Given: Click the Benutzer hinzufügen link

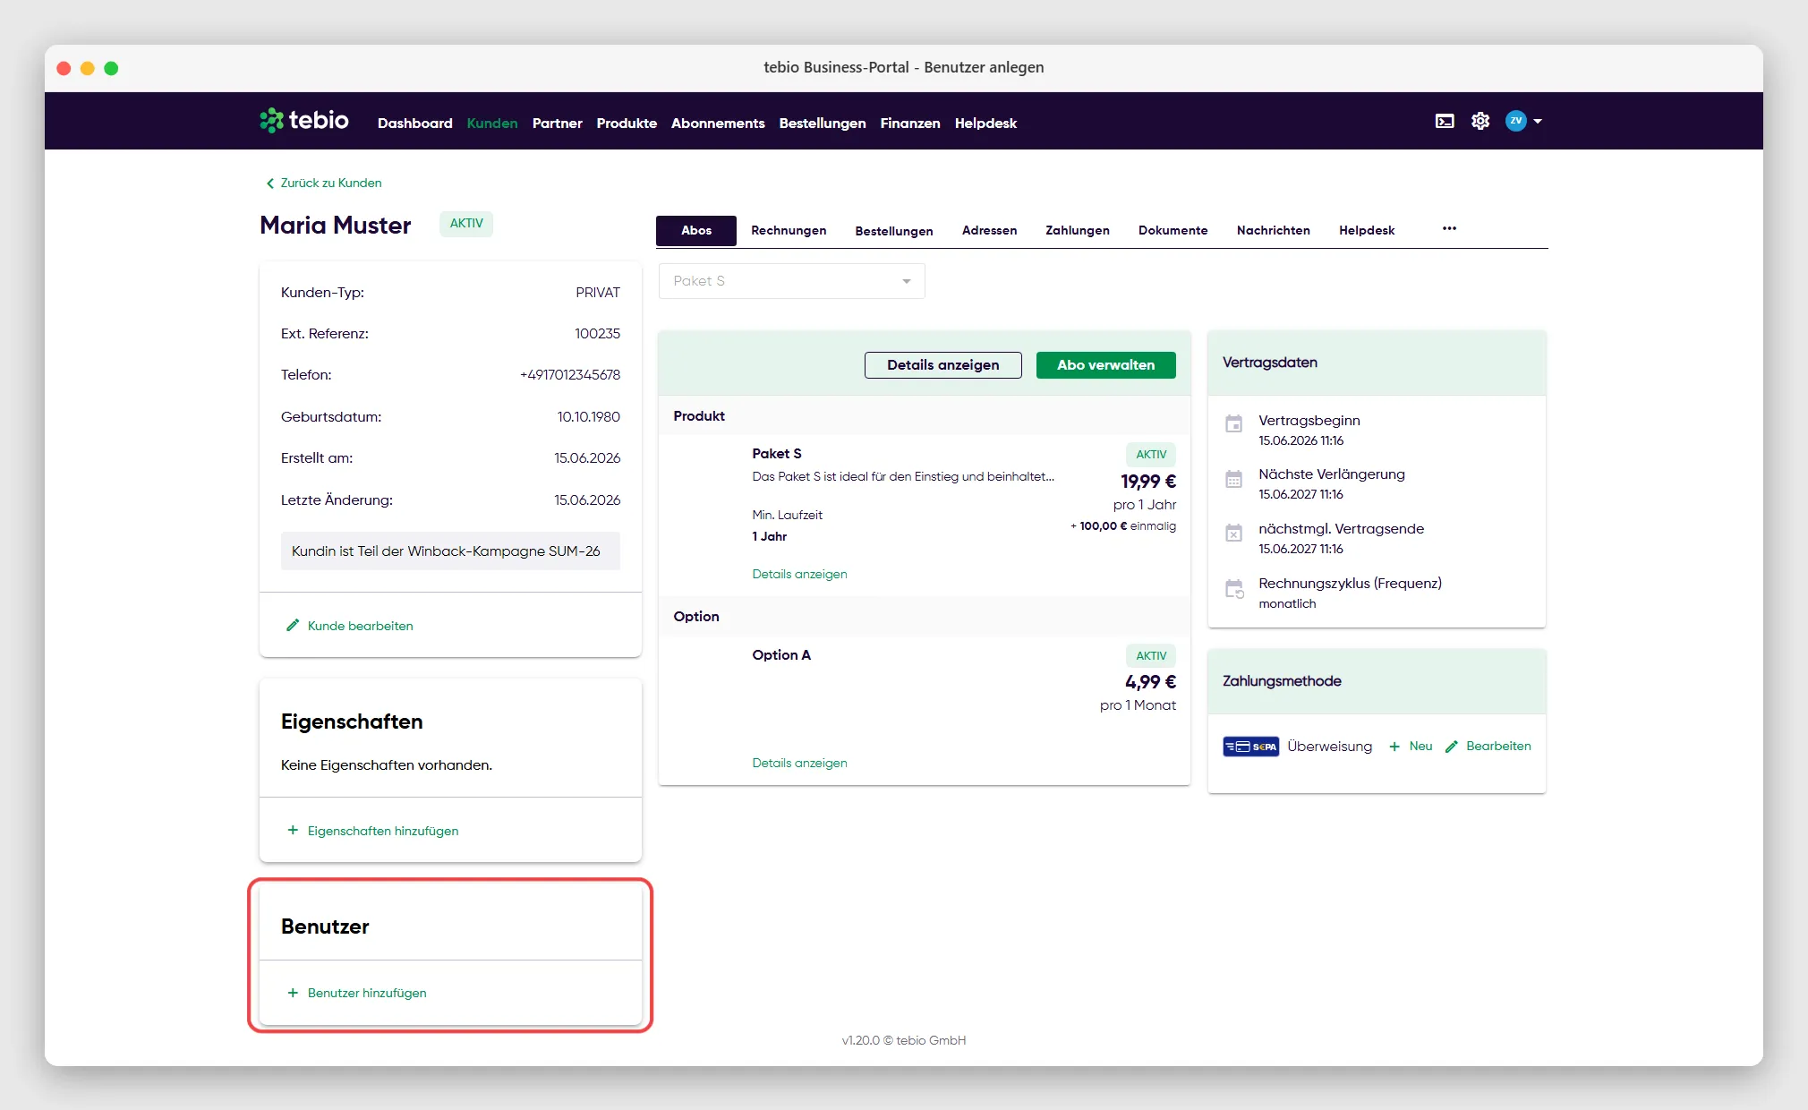Looking at the screenshot, I should 367,993.
